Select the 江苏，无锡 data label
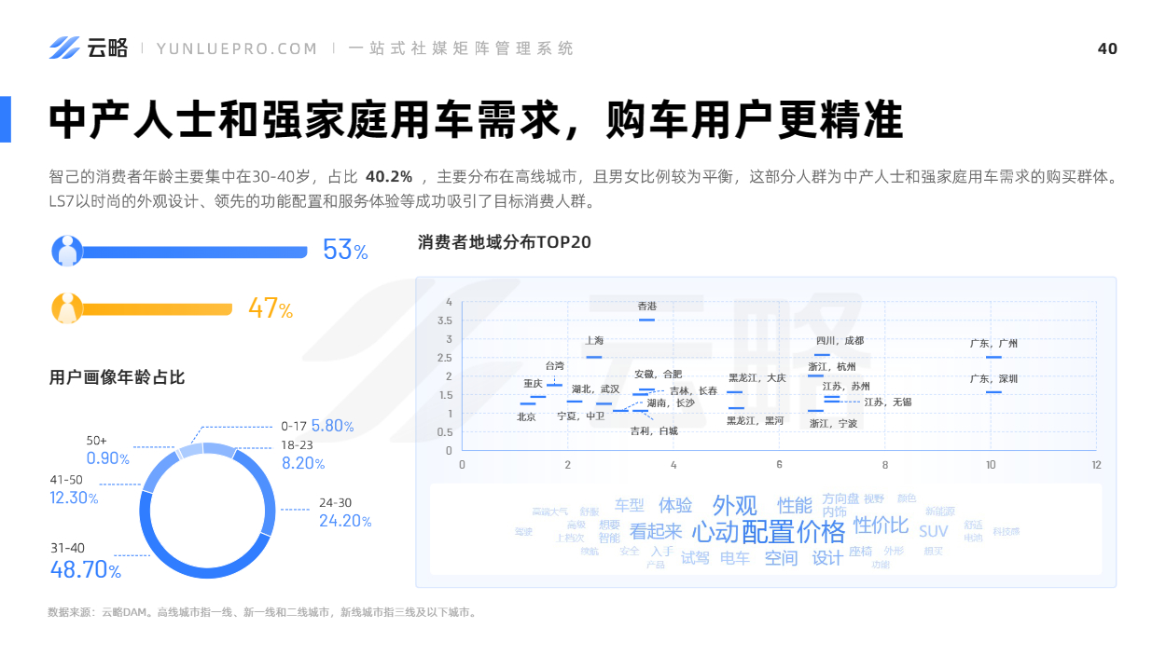 888,403
